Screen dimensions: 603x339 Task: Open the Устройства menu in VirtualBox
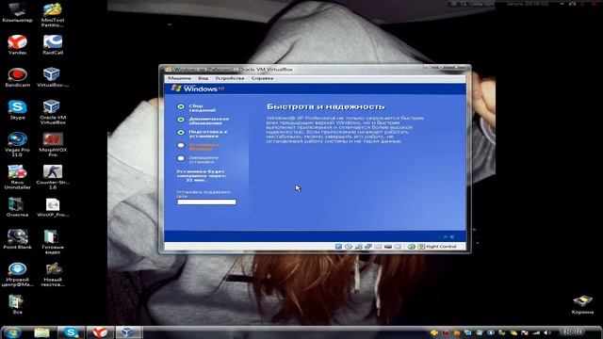point(229,78)
